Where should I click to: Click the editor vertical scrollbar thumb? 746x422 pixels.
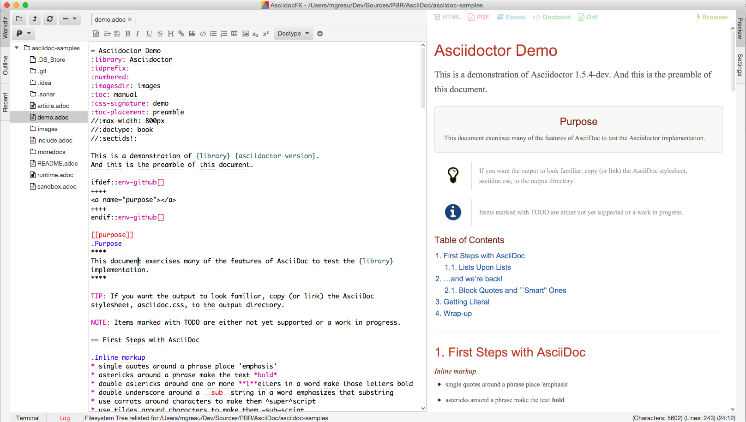[423, 78]
